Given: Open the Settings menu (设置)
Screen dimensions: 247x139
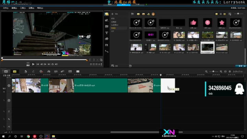Looking at the screenshot, I should (x=31, y=8).
